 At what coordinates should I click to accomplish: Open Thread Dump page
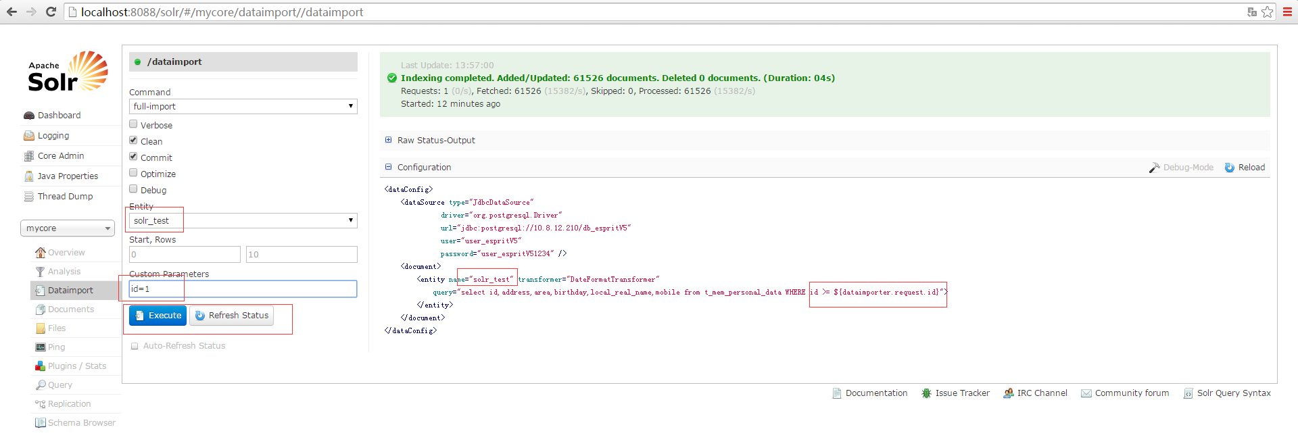(x=66, y=197)
